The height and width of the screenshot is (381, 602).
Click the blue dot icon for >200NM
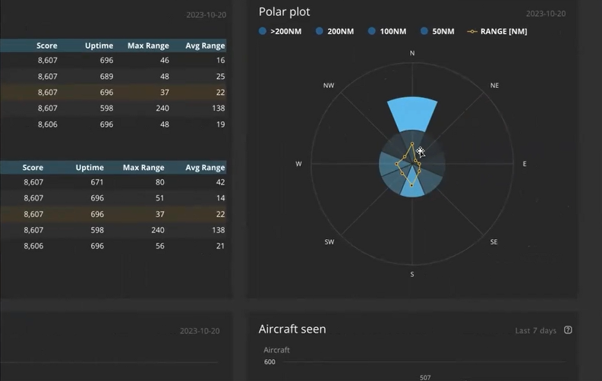click(x=263, y=31)
